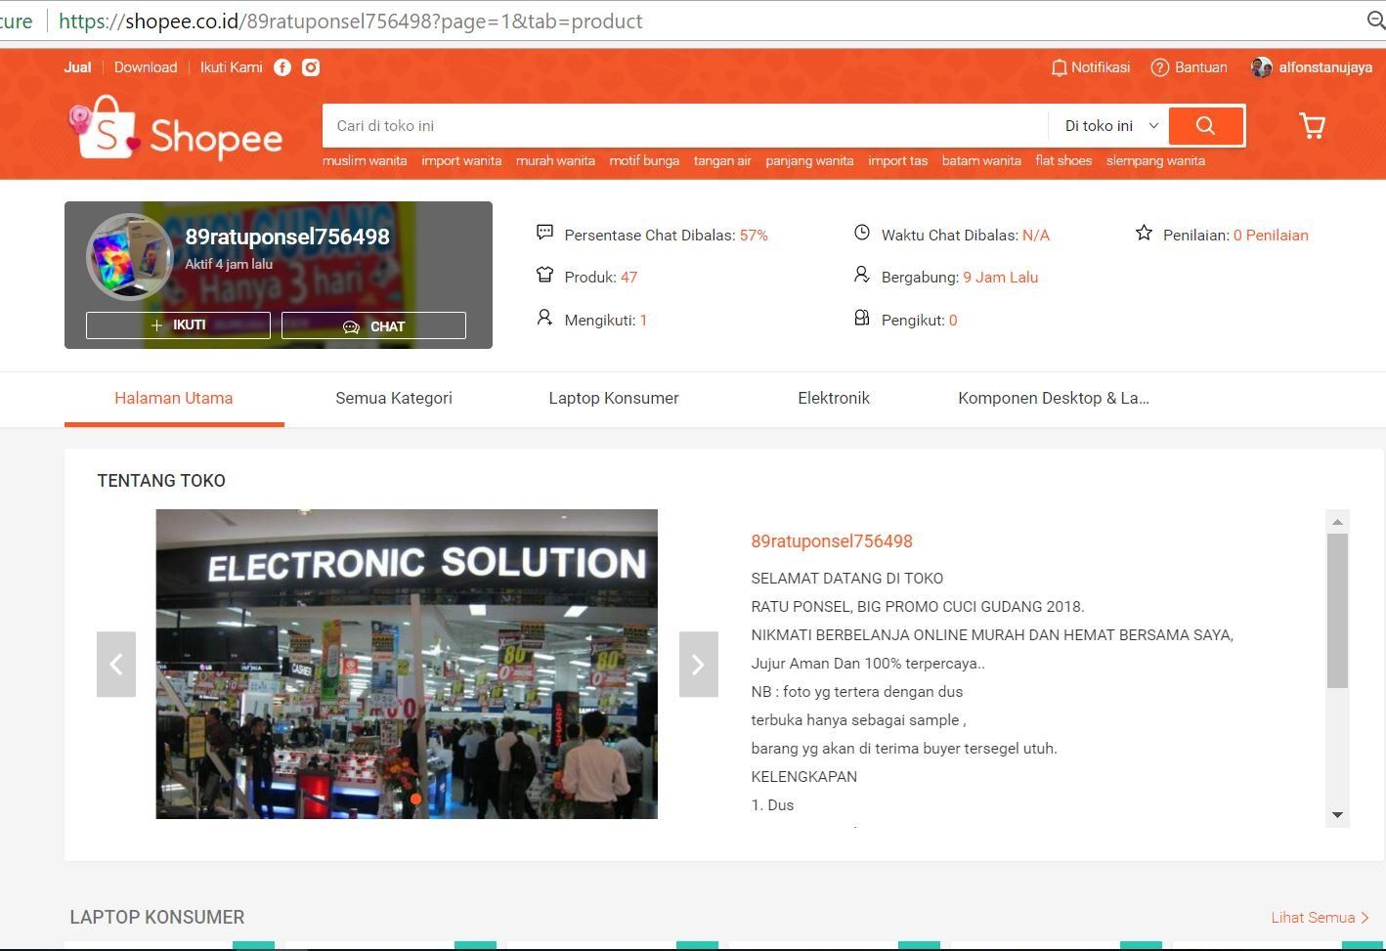
Task: Click Lihat Semua link
Action: [1321, 918]
